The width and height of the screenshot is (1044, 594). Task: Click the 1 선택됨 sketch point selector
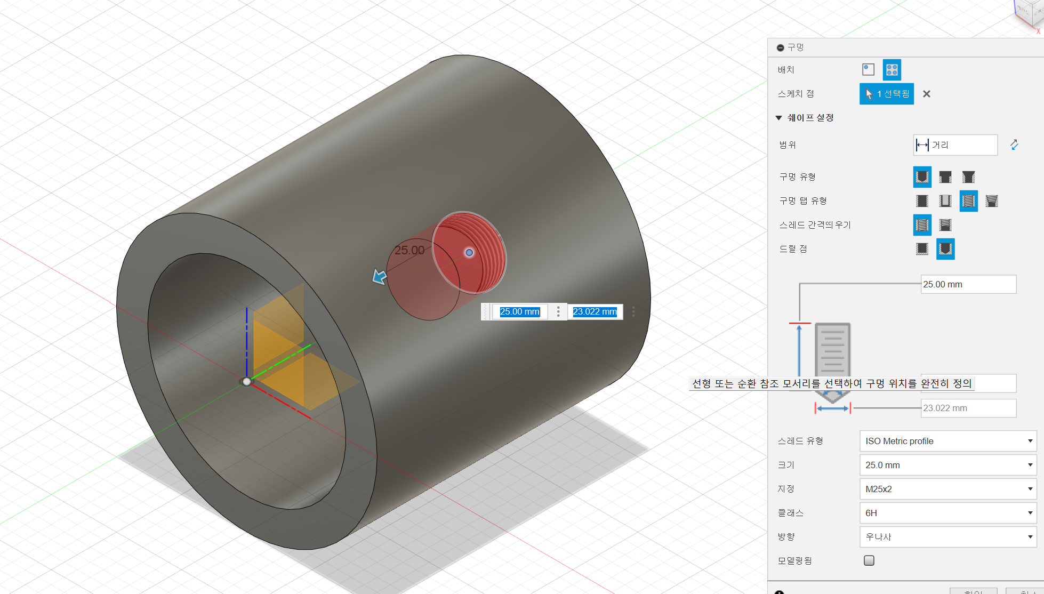click(886, 94)
